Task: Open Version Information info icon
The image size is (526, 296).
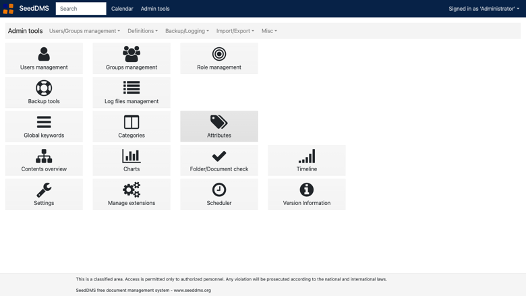Action: [x=307, y=189]
